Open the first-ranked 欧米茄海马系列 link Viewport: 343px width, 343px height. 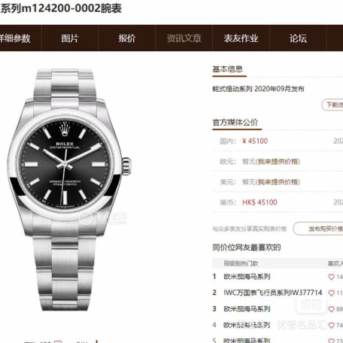pos(247,277)
